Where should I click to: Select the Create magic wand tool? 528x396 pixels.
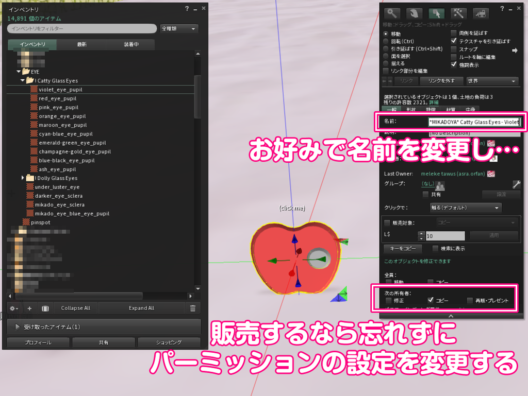click(x=458, y=13)
